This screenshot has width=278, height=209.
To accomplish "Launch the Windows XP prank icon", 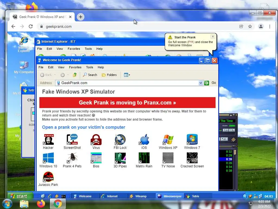I will 168,140.
